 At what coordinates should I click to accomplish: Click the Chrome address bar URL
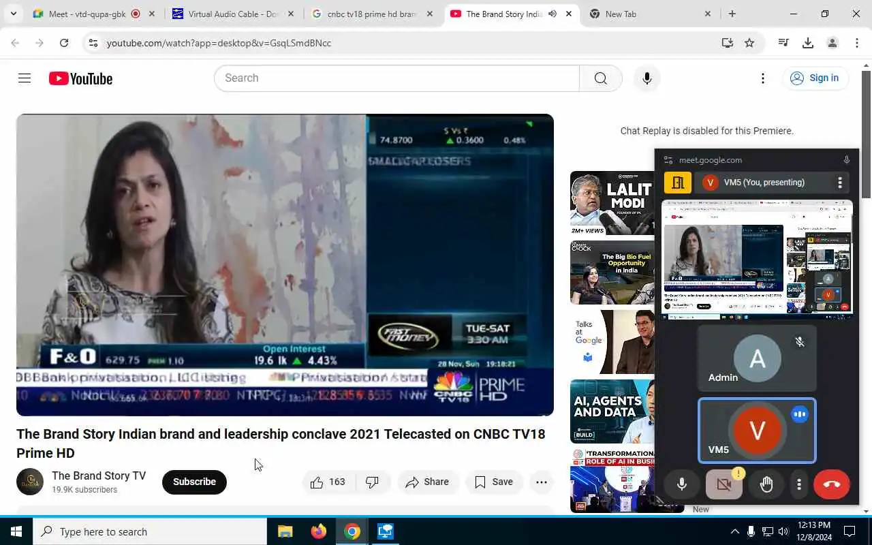coord(219,43)
